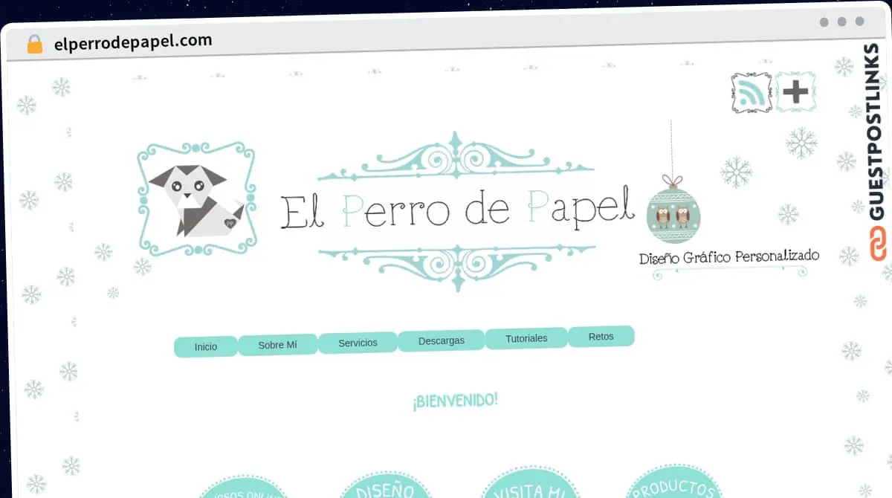
Task: Open the Cursos Online round badge
Action: 242,487
